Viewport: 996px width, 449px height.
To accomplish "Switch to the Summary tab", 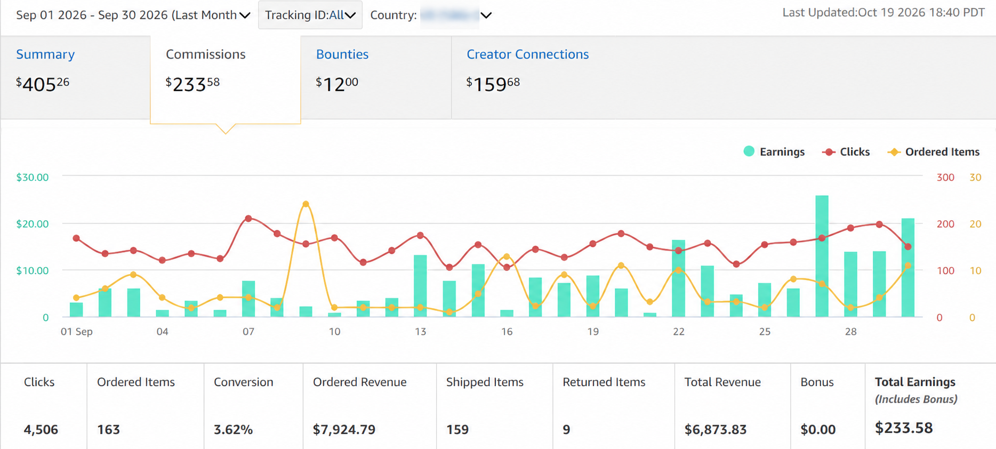I will pos(45,54).
